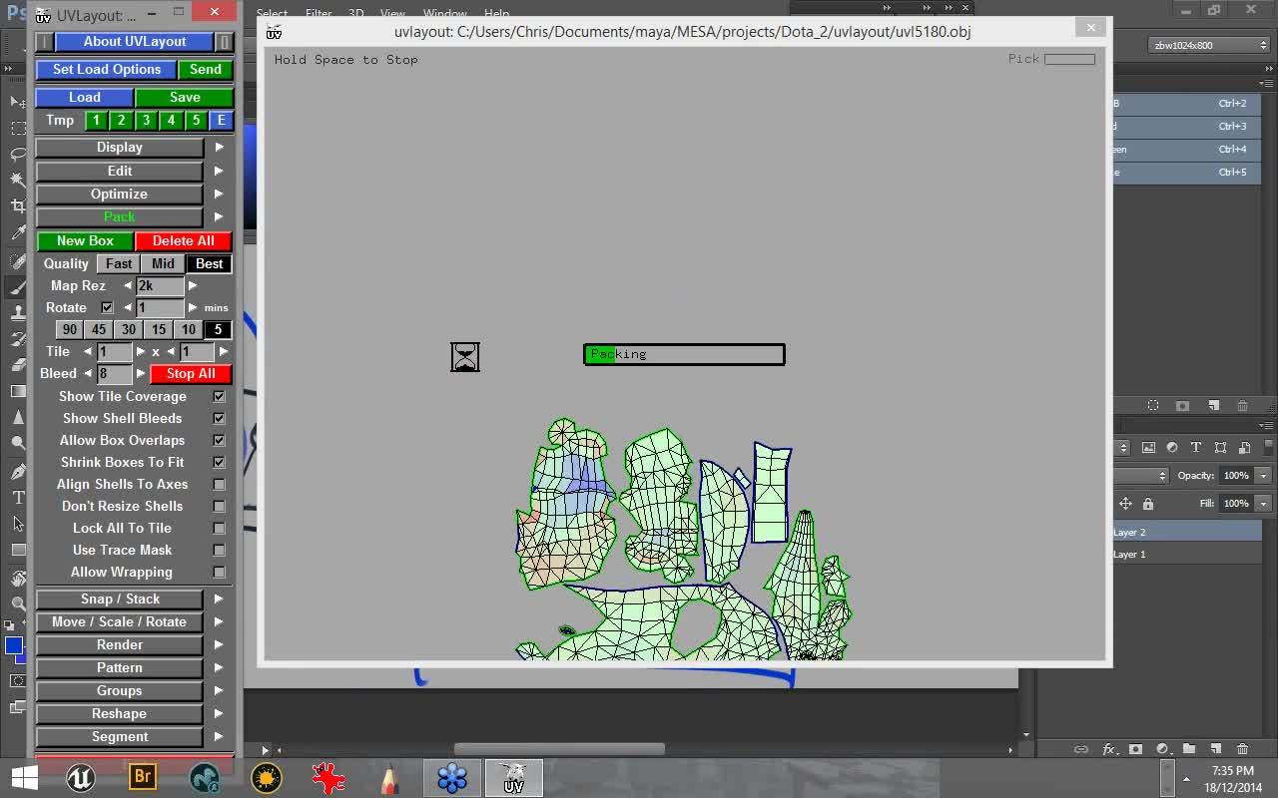Select the Photoshop Lasso tool
The image size is (1278, 798).
click(18, 154)
